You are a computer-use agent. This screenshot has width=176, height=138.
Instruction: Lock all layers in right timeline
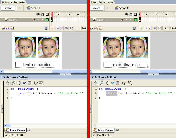click(x=131, y=14)
